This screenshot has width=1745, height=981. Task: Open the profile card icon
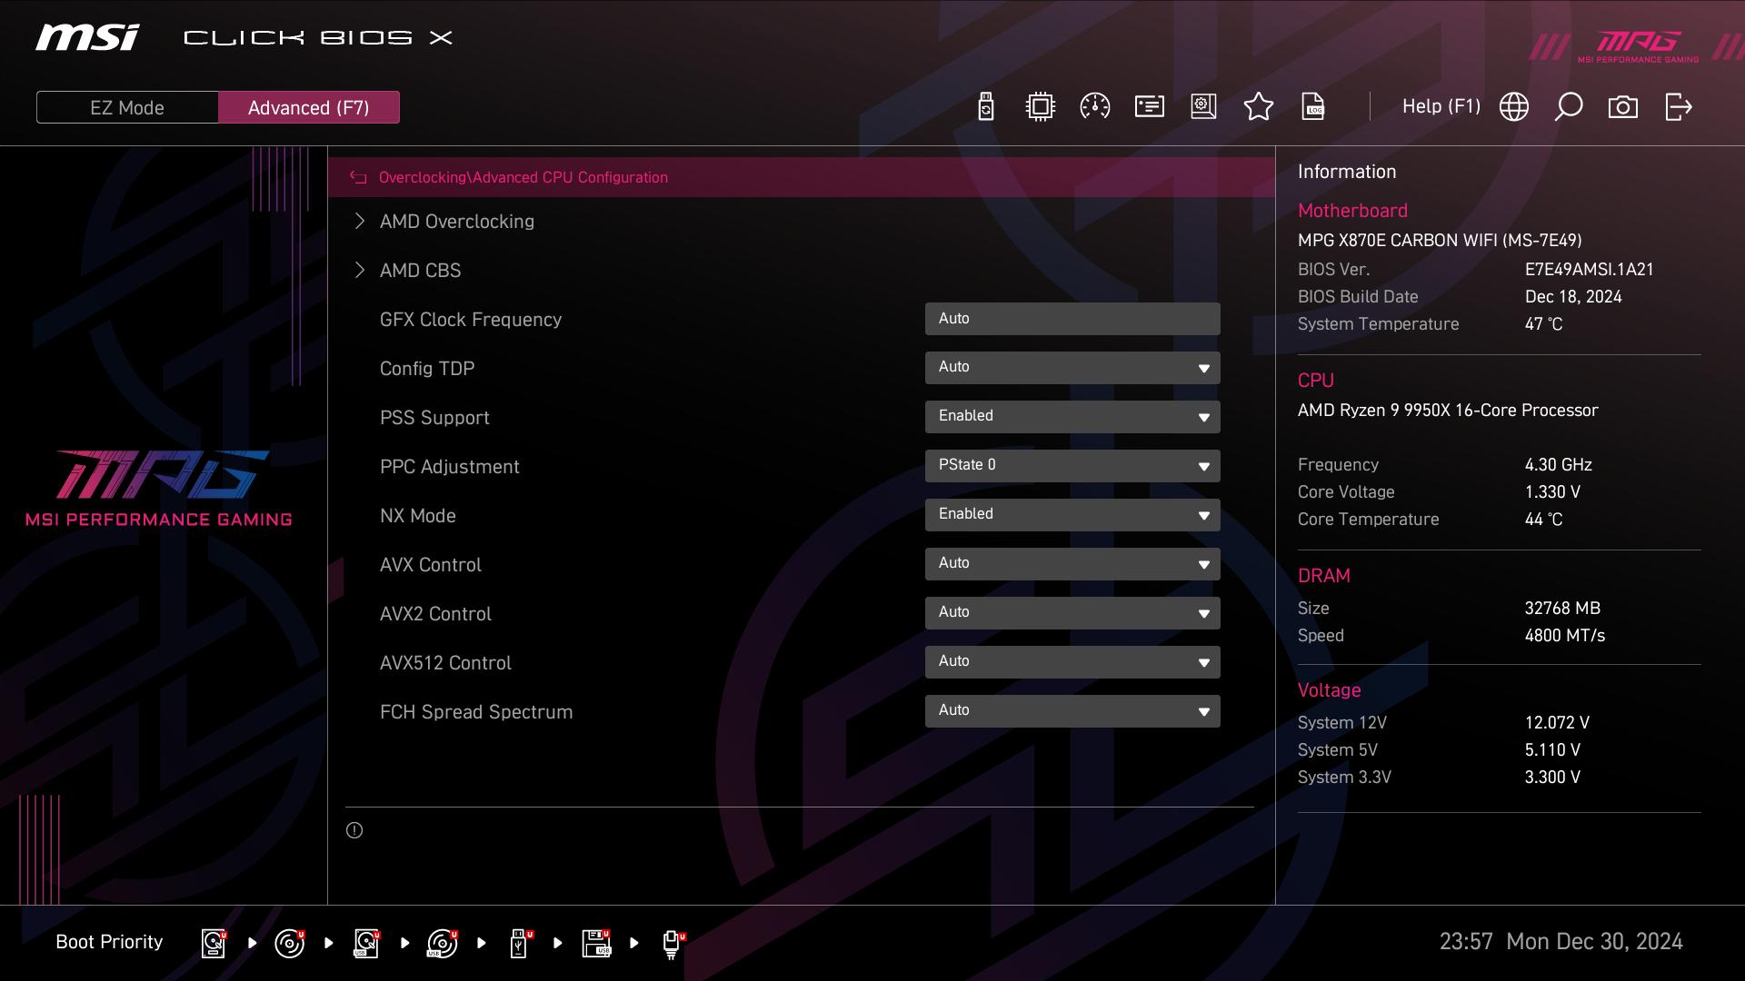pos(1149,107)
